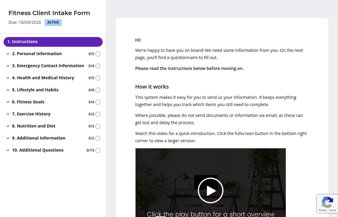Click the Nutrition and Diet status circle

point(98,126)
